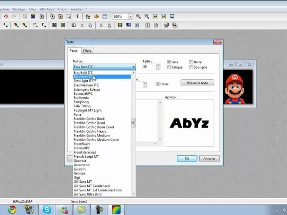Click the AbYz Aperçu preview box
Viewport: 287px width, 215px height.
coord(190,123)
